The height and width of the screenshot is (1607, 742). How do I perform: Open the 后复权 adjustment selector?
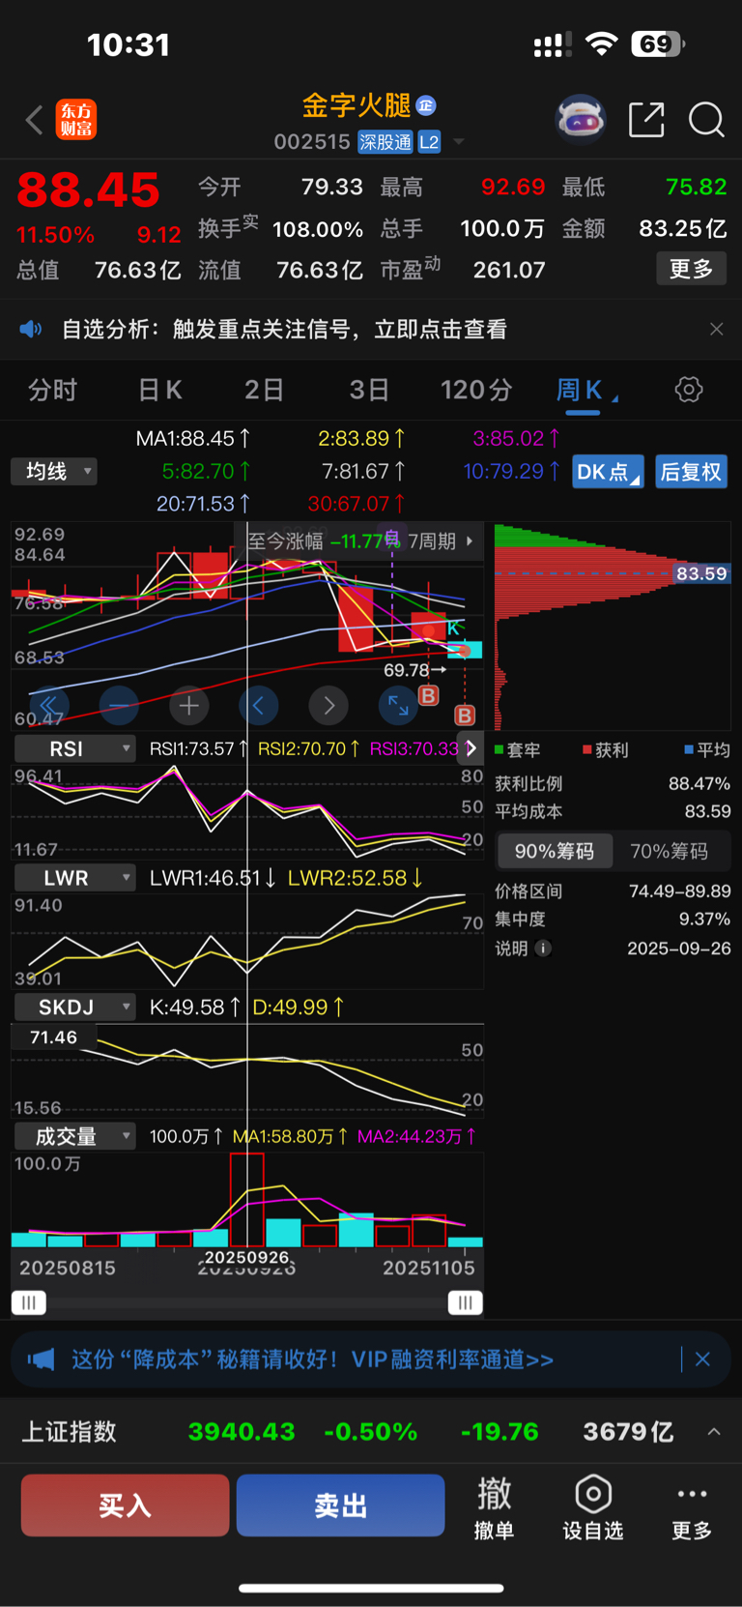(x=691, y=471)
